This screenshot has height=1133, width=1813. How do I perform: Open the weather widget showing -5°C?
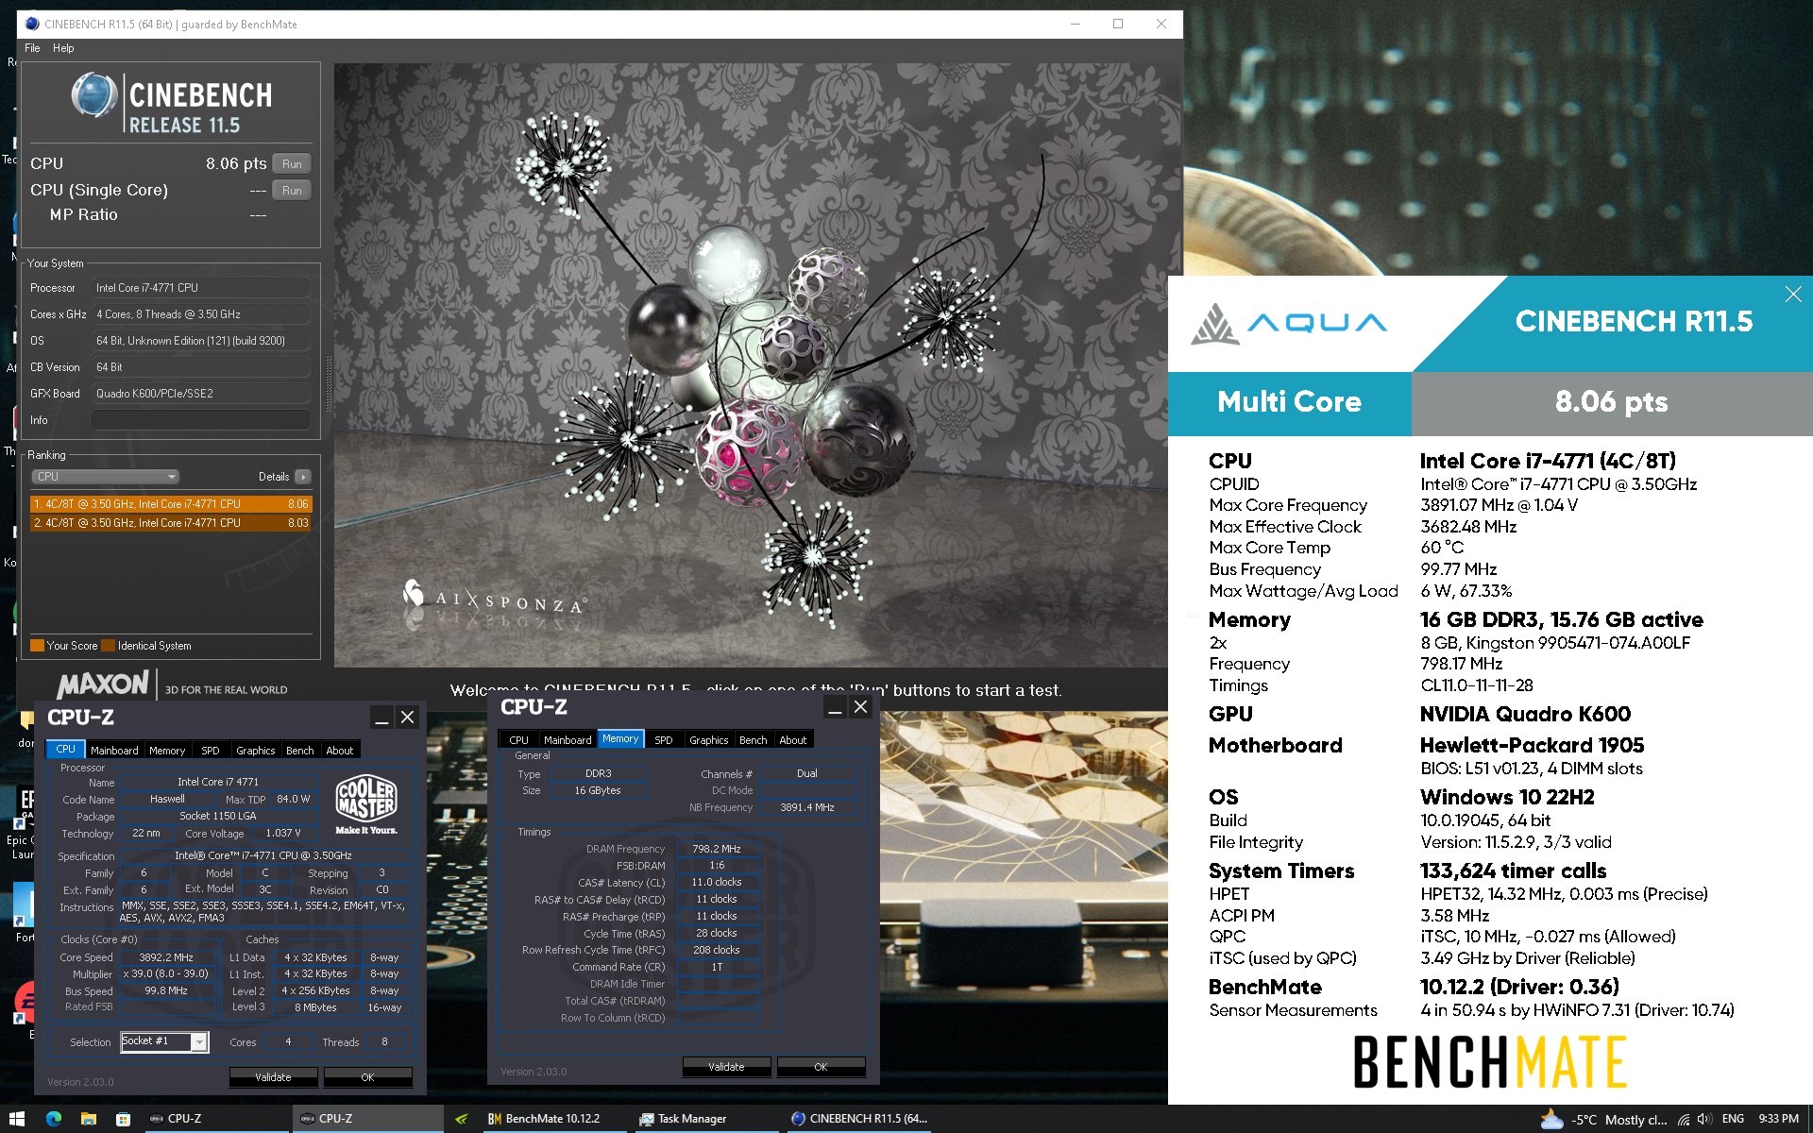pyautogui.click(x=1602, y=1120)
